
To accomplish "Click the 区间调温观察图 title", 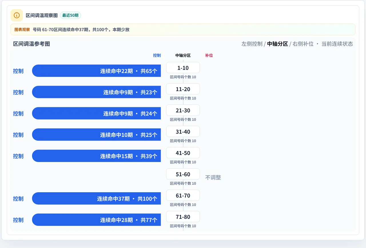I will tap(42, 15).
